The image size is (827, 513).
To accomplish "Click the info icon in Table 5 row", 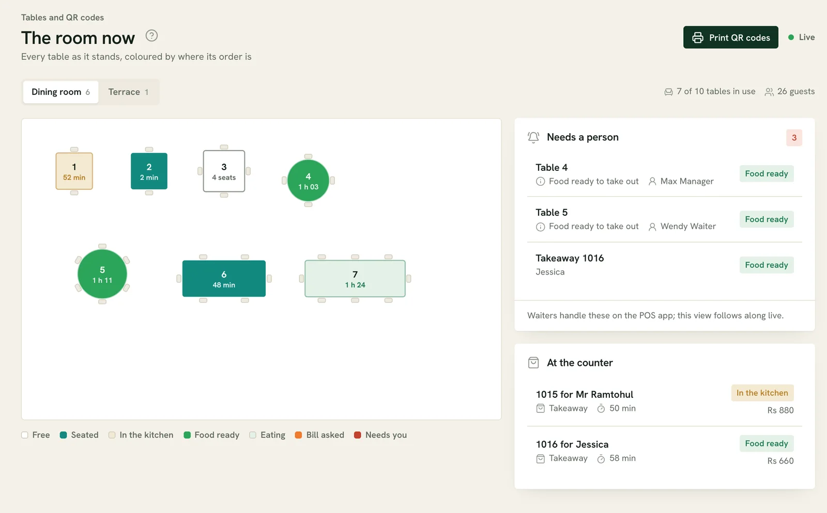I will pos(540,227).
